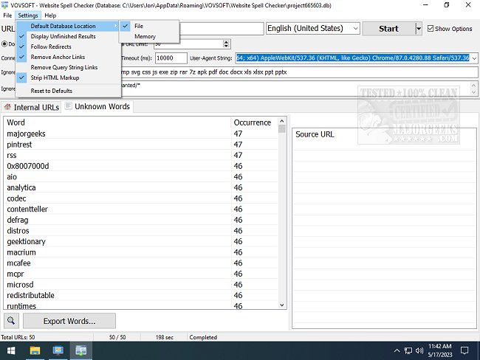Click the Word column header
The image size is (480, 360).
click(x=117, y=122)
